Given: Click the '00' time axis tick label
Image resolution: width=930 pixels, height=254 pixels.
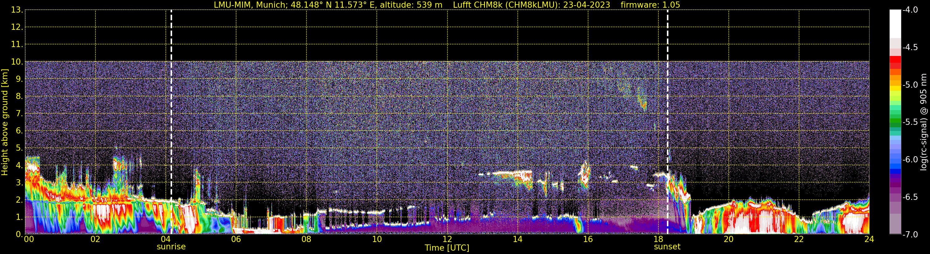Looking at the screenshot, I should [x=28, y=239].
